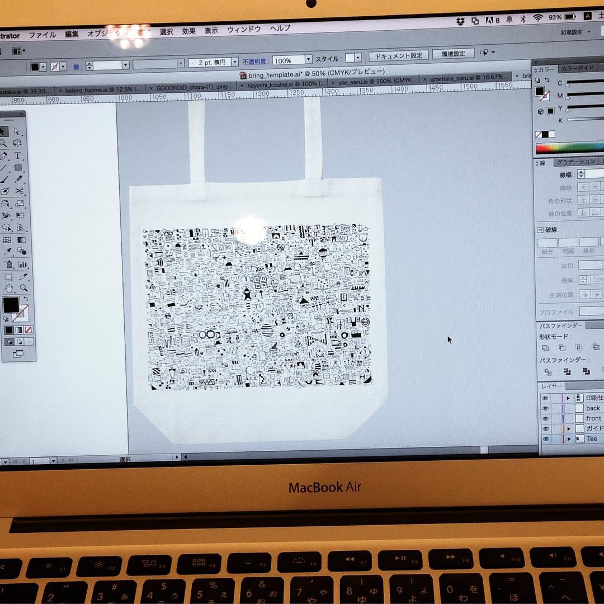Screen dimensions: 604x604
Task: Select the Zoom magnifier tool
Action: pyautogui.click(x=23, y=289)
